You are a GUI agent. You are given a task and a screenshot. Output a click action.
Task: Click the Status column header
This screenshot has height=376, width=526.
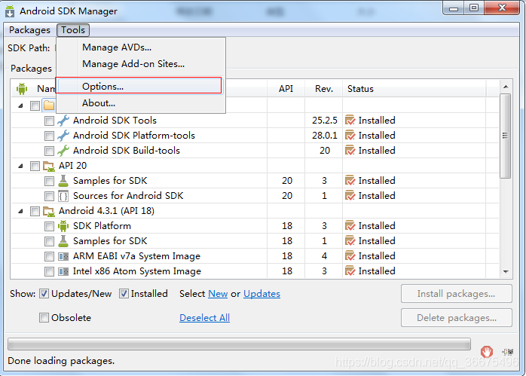pyautogui.click(x=414, y=89)
